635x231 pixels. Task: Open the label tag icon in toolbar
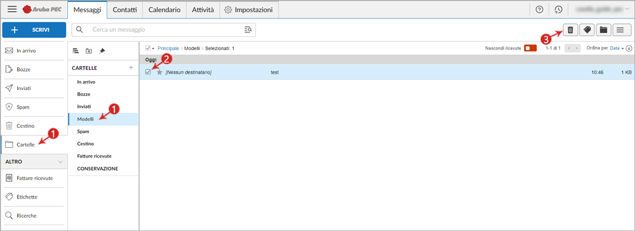coord(586,30)
